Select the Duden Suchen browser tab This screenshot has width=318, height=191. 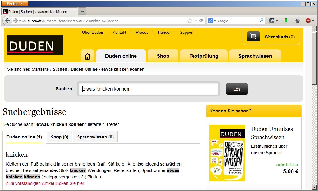[x=40, y=12]
